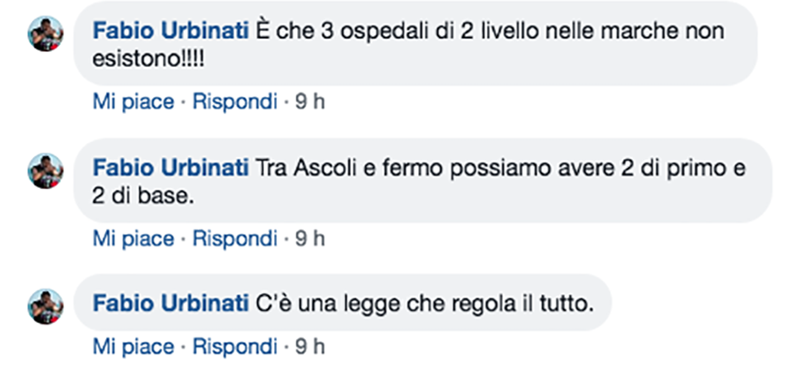792x368 pixels.
Task: Reply to the 'Tra Ascoli e fermo' comment
Action: 235,238
